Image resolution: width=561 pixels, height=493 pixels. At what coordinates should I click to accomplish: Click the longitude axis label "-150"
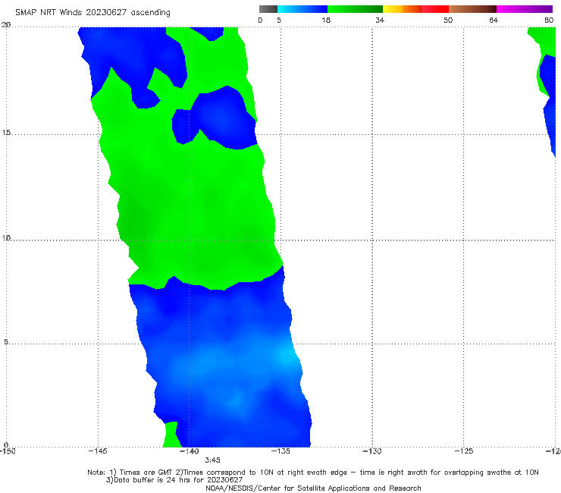coord(8,451)
